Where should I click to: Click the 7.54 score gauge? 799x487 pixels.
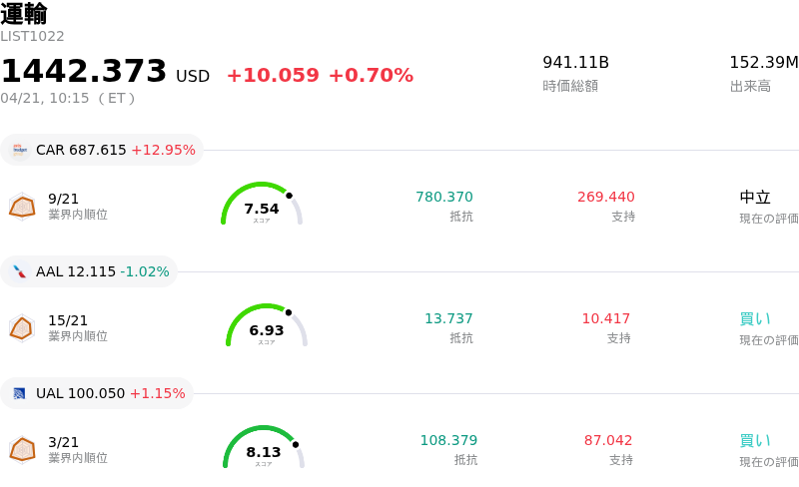(x=262, y=204)
